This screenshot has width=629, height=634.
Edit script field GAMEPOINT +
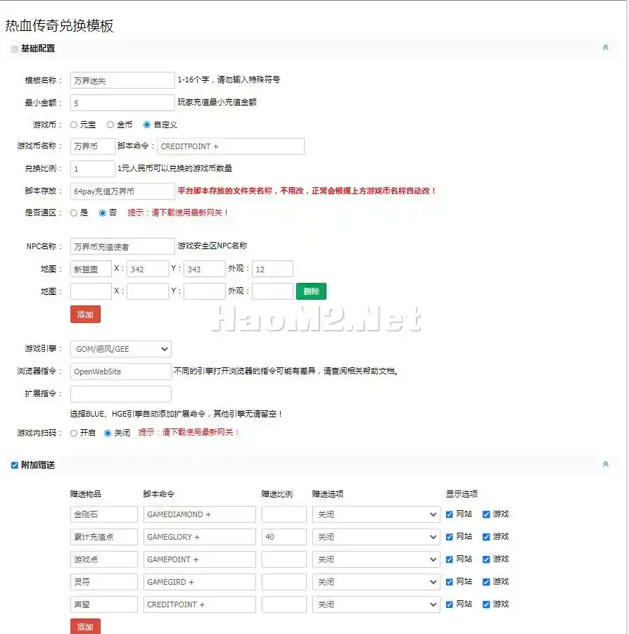(x=200, y=559)
